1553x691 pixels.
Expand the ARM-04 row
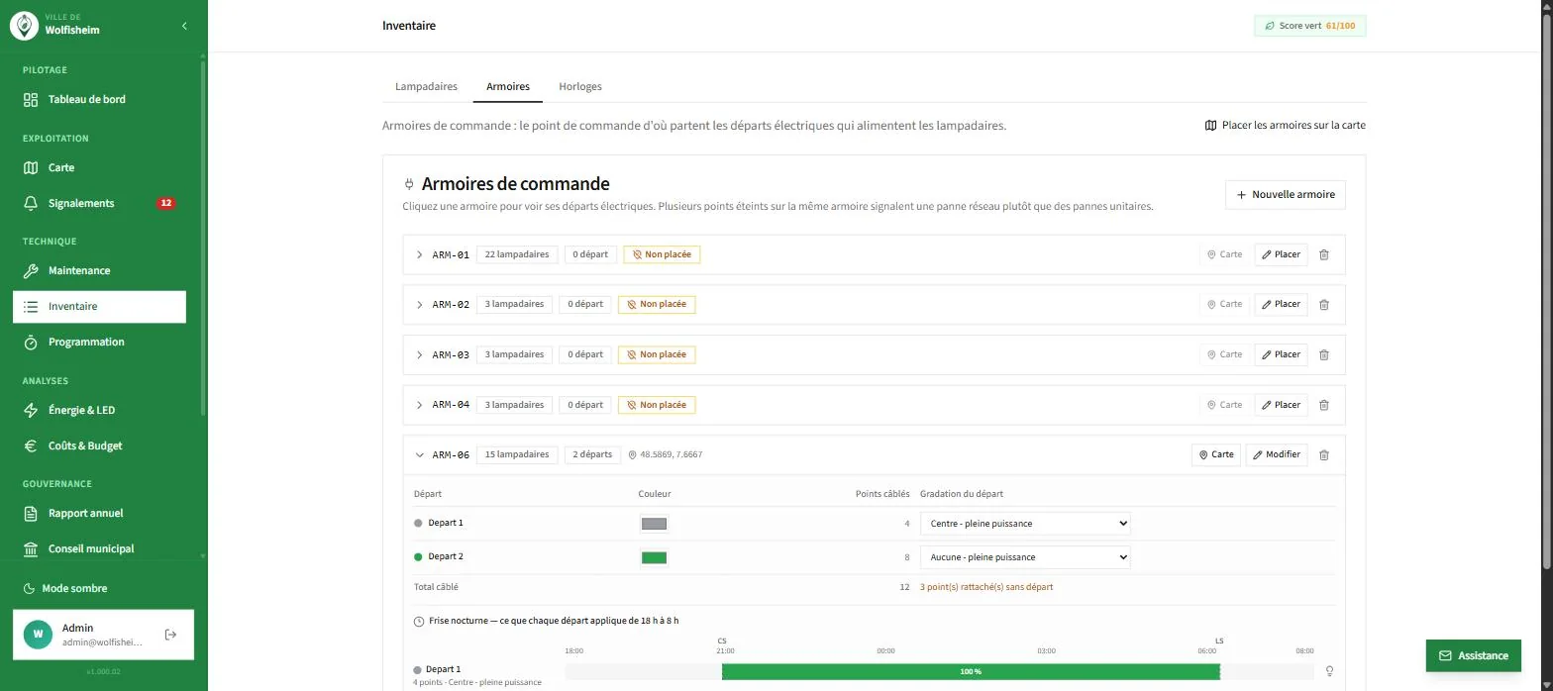pos(420,405)
